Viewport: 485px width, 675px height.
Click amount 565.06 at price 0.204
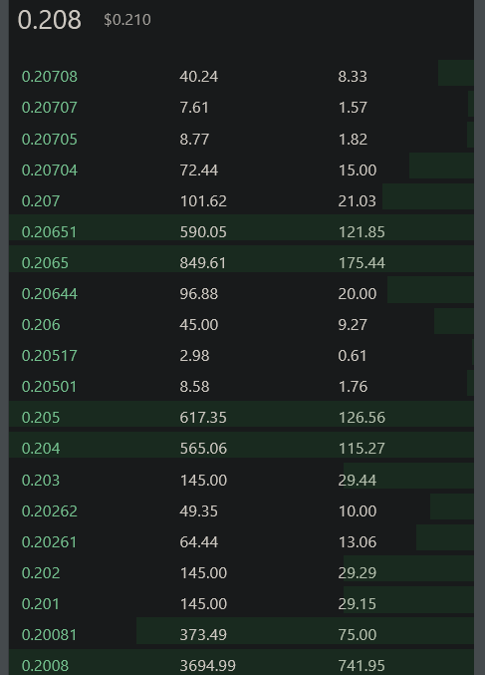point(203,449)
